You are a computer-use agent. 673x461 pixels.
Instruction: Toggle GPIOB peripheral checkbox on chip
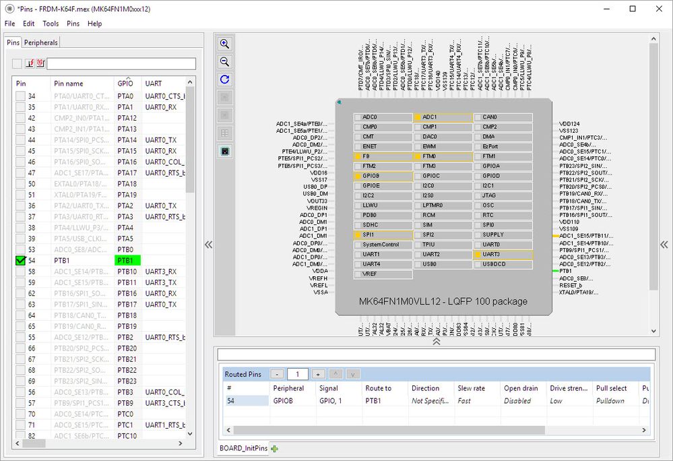[x=358, y=176]
